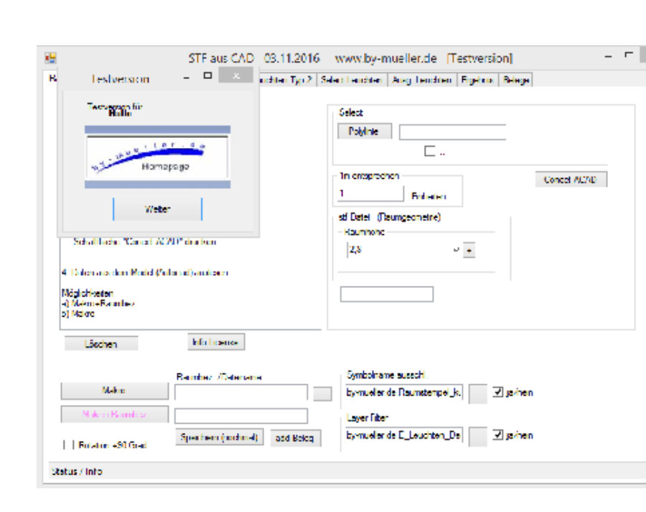Maximize the Testversion dialog
The width and height of the screenshot is (646, 512).
(x=207, y=75)
